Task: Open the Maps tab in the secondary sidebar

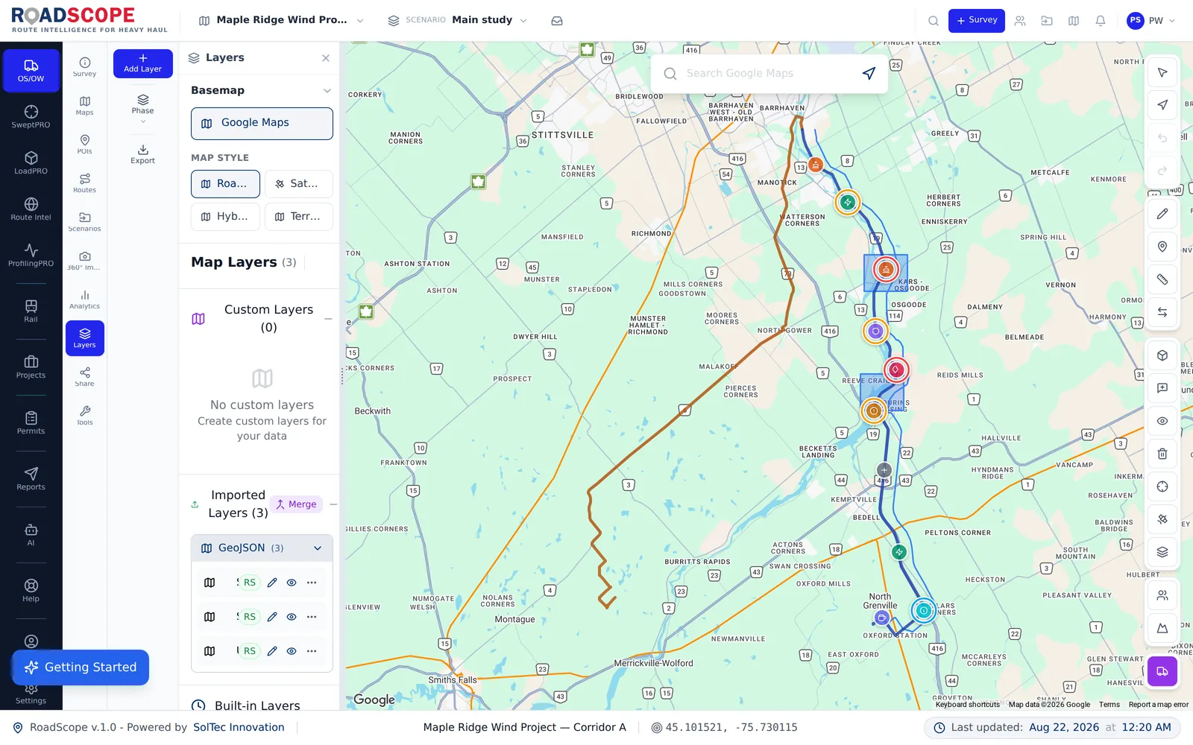Action: 85,106
